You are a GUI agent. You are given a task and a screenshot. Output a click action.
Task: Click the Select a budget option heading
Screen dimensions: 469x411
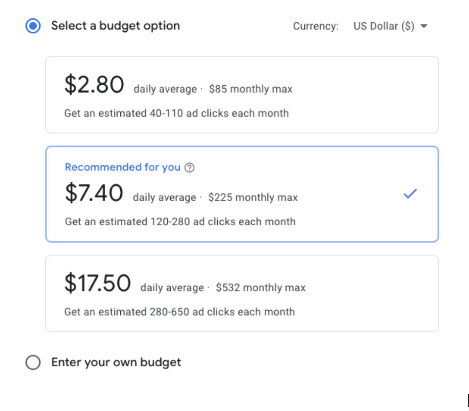pyautogui.click(x=116, y=26)
